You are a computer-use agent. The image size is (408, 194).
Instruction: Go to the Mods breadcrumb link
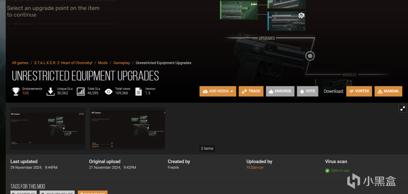103,63
